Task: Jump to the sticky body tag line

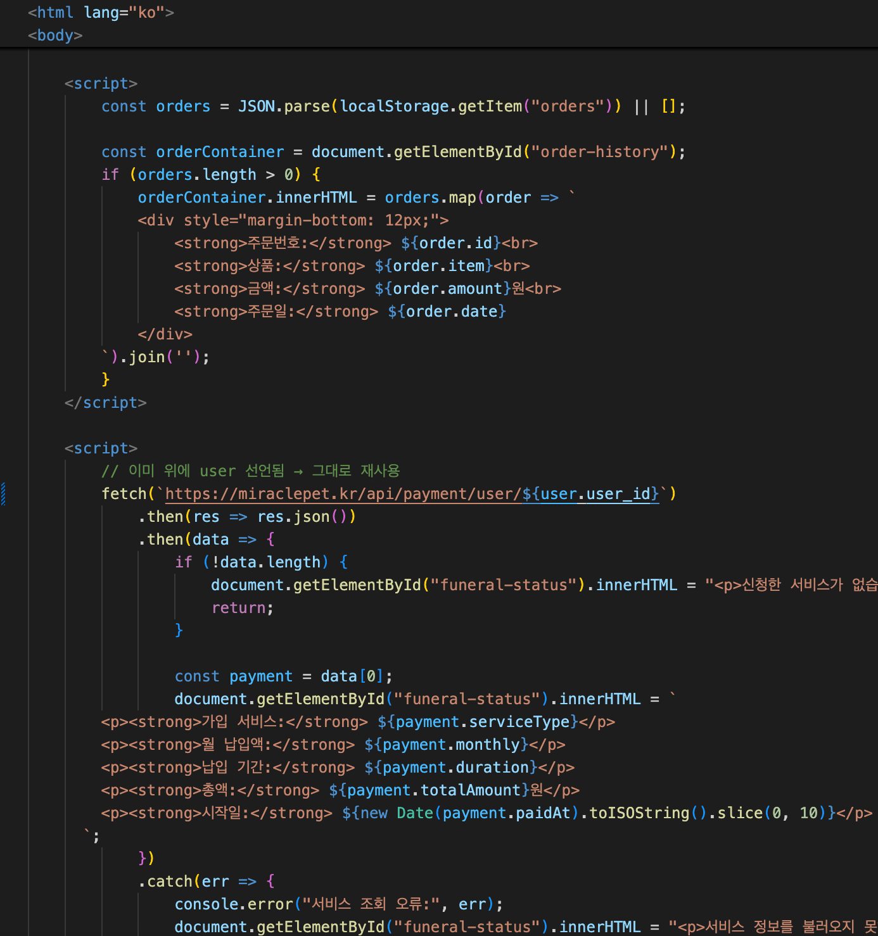Action: 55,35
